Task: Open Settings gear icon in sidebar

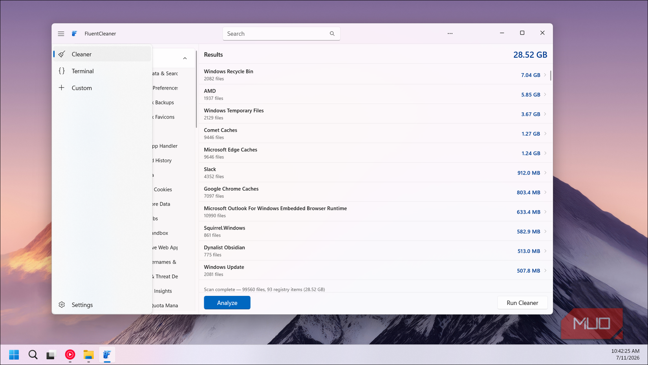Action: click(x=62, y=305)
